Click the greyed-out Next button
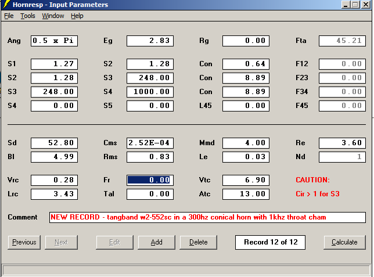This screenshot has height=277, width=374. [x=62, y=242]
